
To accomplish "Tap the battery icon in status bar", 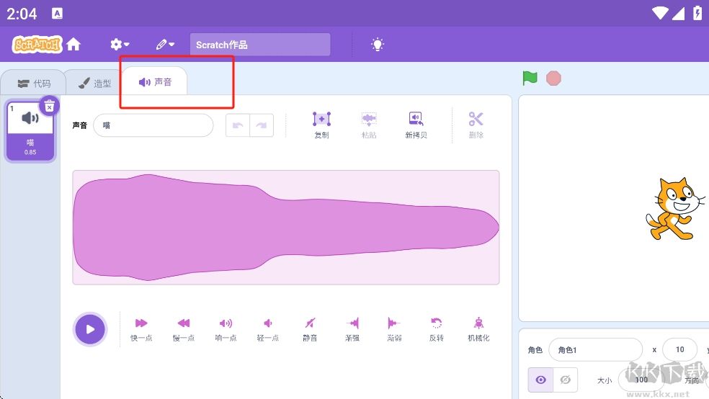I will click(x=697, y=13).
